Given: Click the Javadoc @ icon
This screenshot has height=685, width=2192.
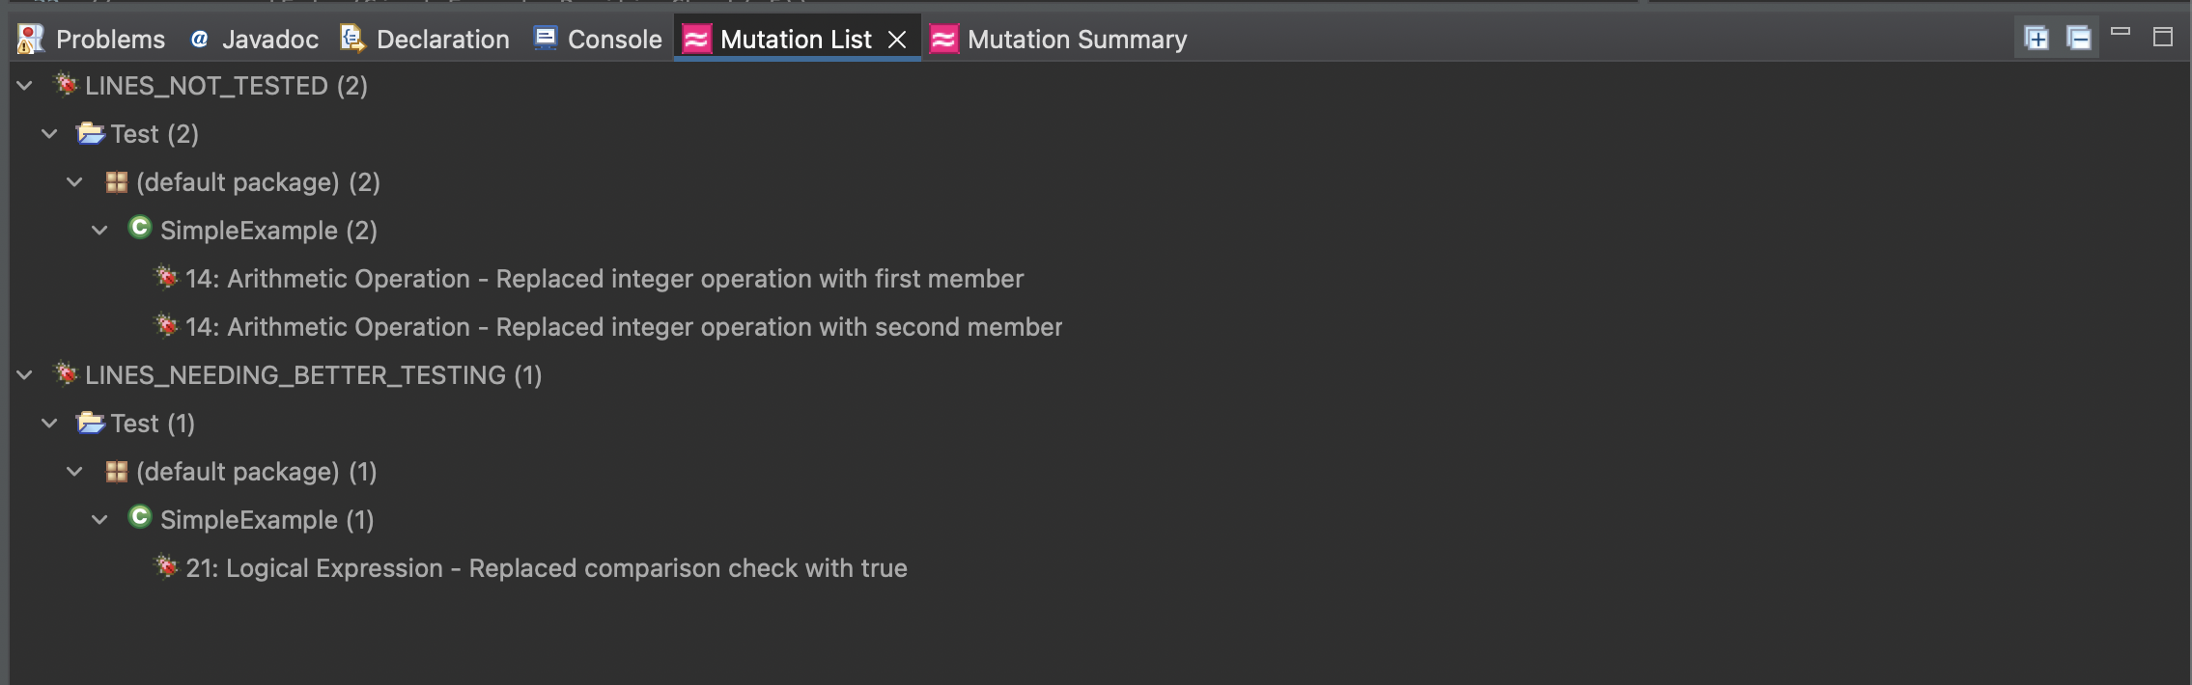Looking at the screenshot, I should pyautogui.click(x=200, y=40).
